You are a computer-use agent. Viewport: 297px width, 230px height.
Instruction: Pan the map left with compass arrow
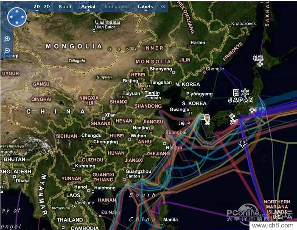coord(11,17)
